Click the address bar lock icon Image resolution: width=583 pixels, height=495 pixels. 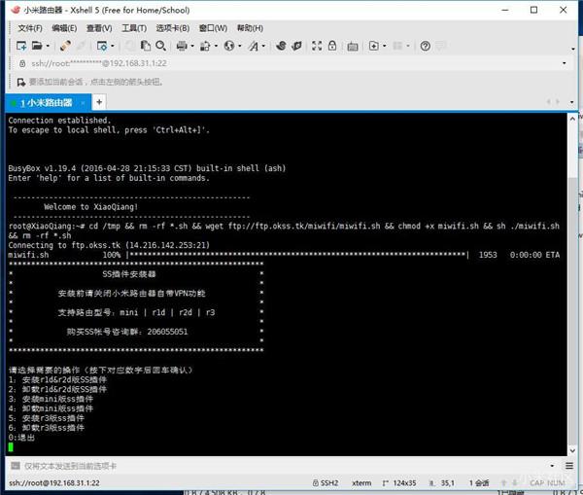tap(22, 63)
